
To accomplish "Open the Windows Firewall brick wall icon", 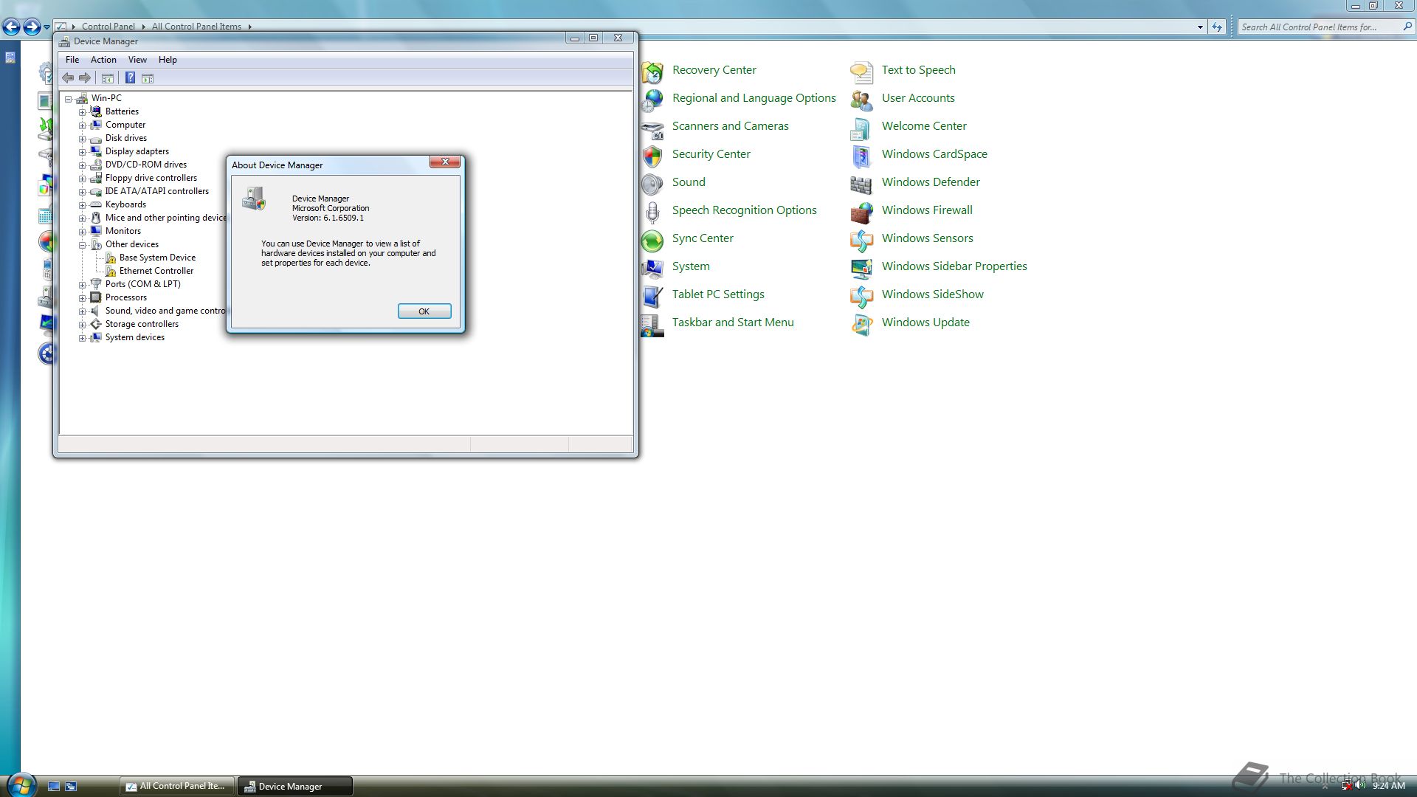I will pos(861,212).
